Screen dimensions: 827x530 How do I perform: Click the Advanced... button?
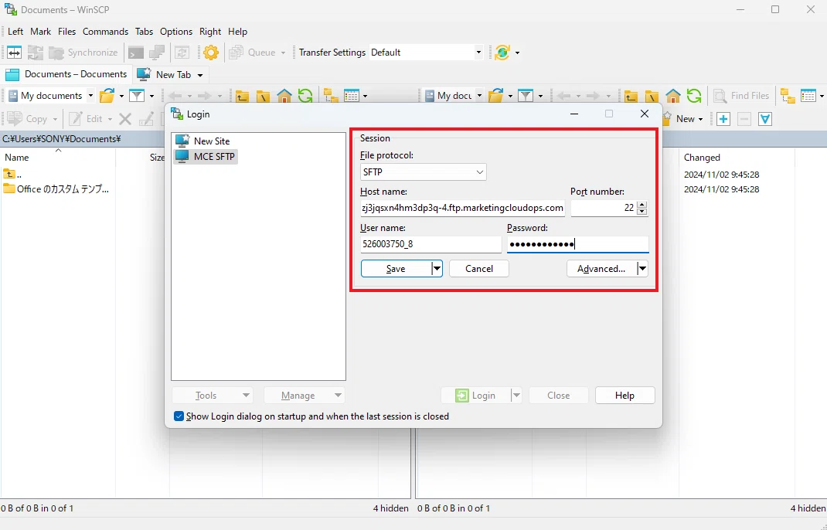(601, 268)
